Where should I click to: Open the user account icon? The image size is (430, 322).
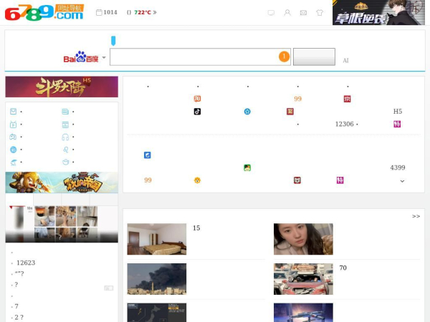[x=287, y=13]
